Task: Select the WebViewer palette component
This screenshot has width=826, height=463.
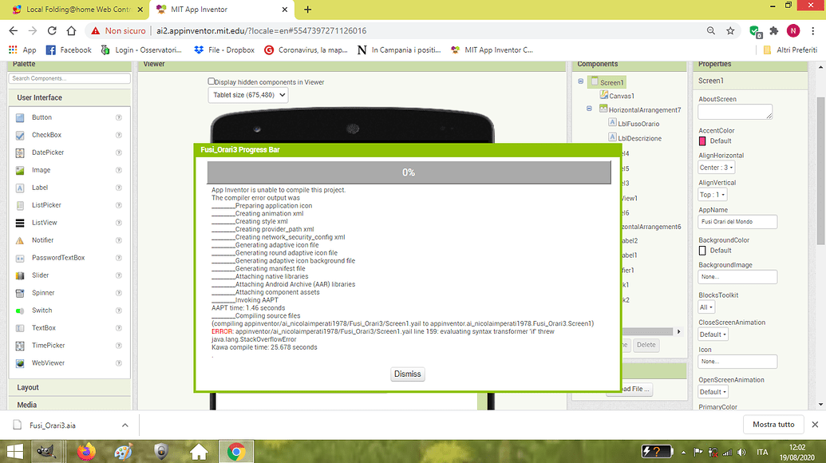Action: [48, 363]
